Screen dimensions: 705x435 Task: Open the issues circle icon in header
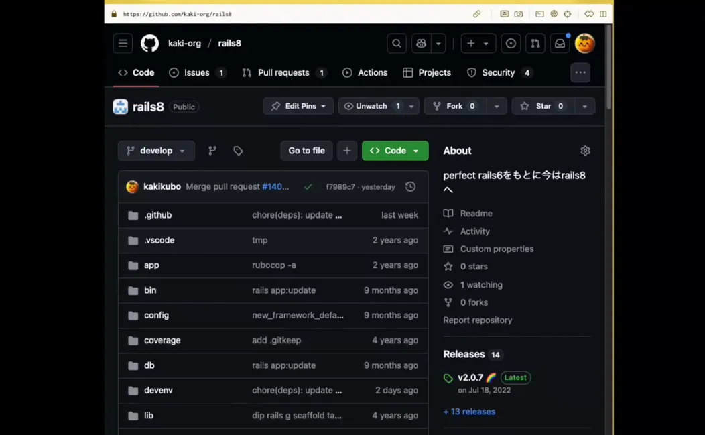tap(511, 43)
